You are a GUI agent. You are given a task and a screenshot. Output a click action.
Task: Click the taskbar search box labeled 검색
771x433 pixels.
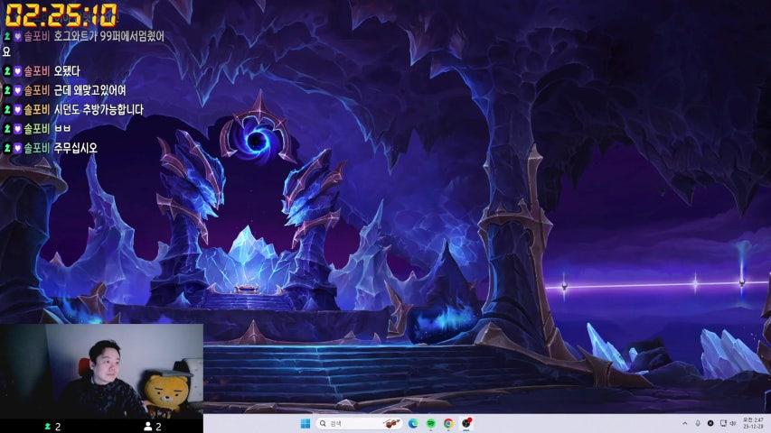(x=360, y=423)
